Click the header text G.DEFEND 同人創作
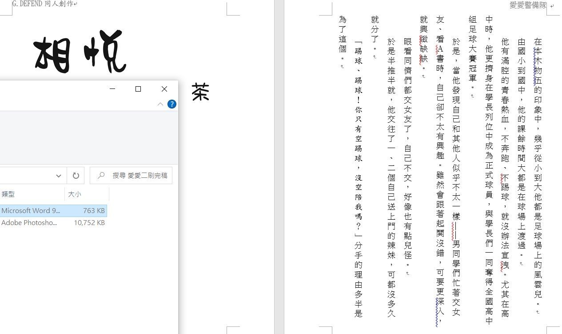Screen dimensions: 562x334 (x=43, y=4)
